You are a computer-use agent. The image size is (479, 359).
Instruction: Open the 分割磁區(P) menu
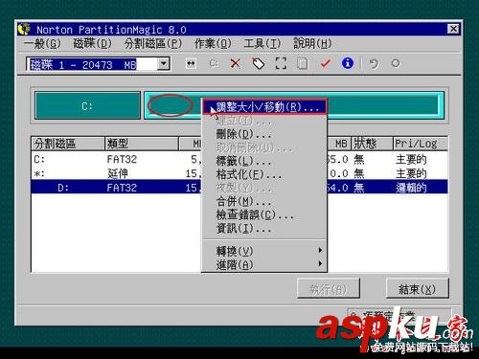[153, 43]
